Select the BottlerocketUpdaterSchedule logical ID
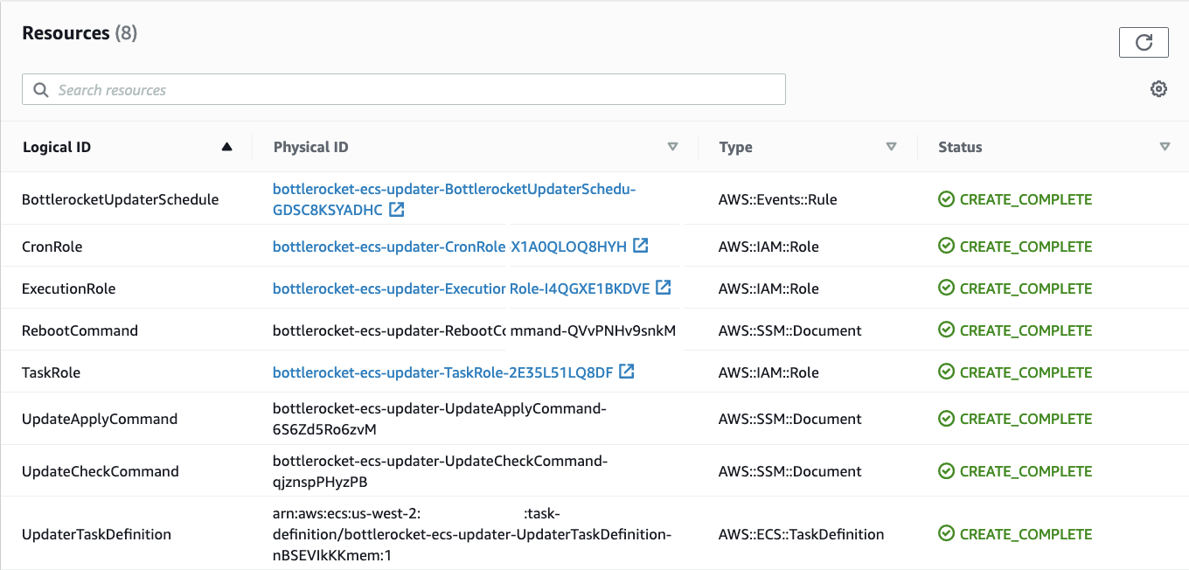 (x=121, y=199)
